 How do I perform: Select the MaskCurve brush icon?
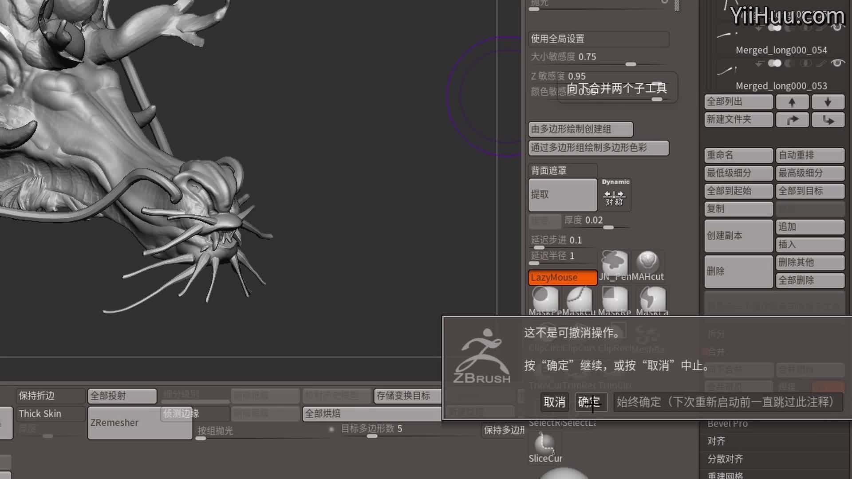(x=579, y=298)
